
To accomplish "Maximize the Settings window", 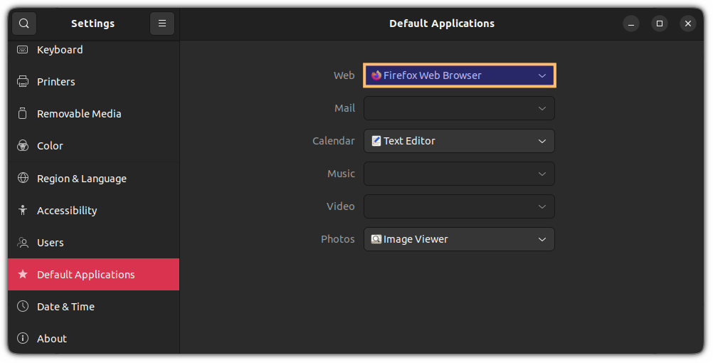I will tap(660, 23).
